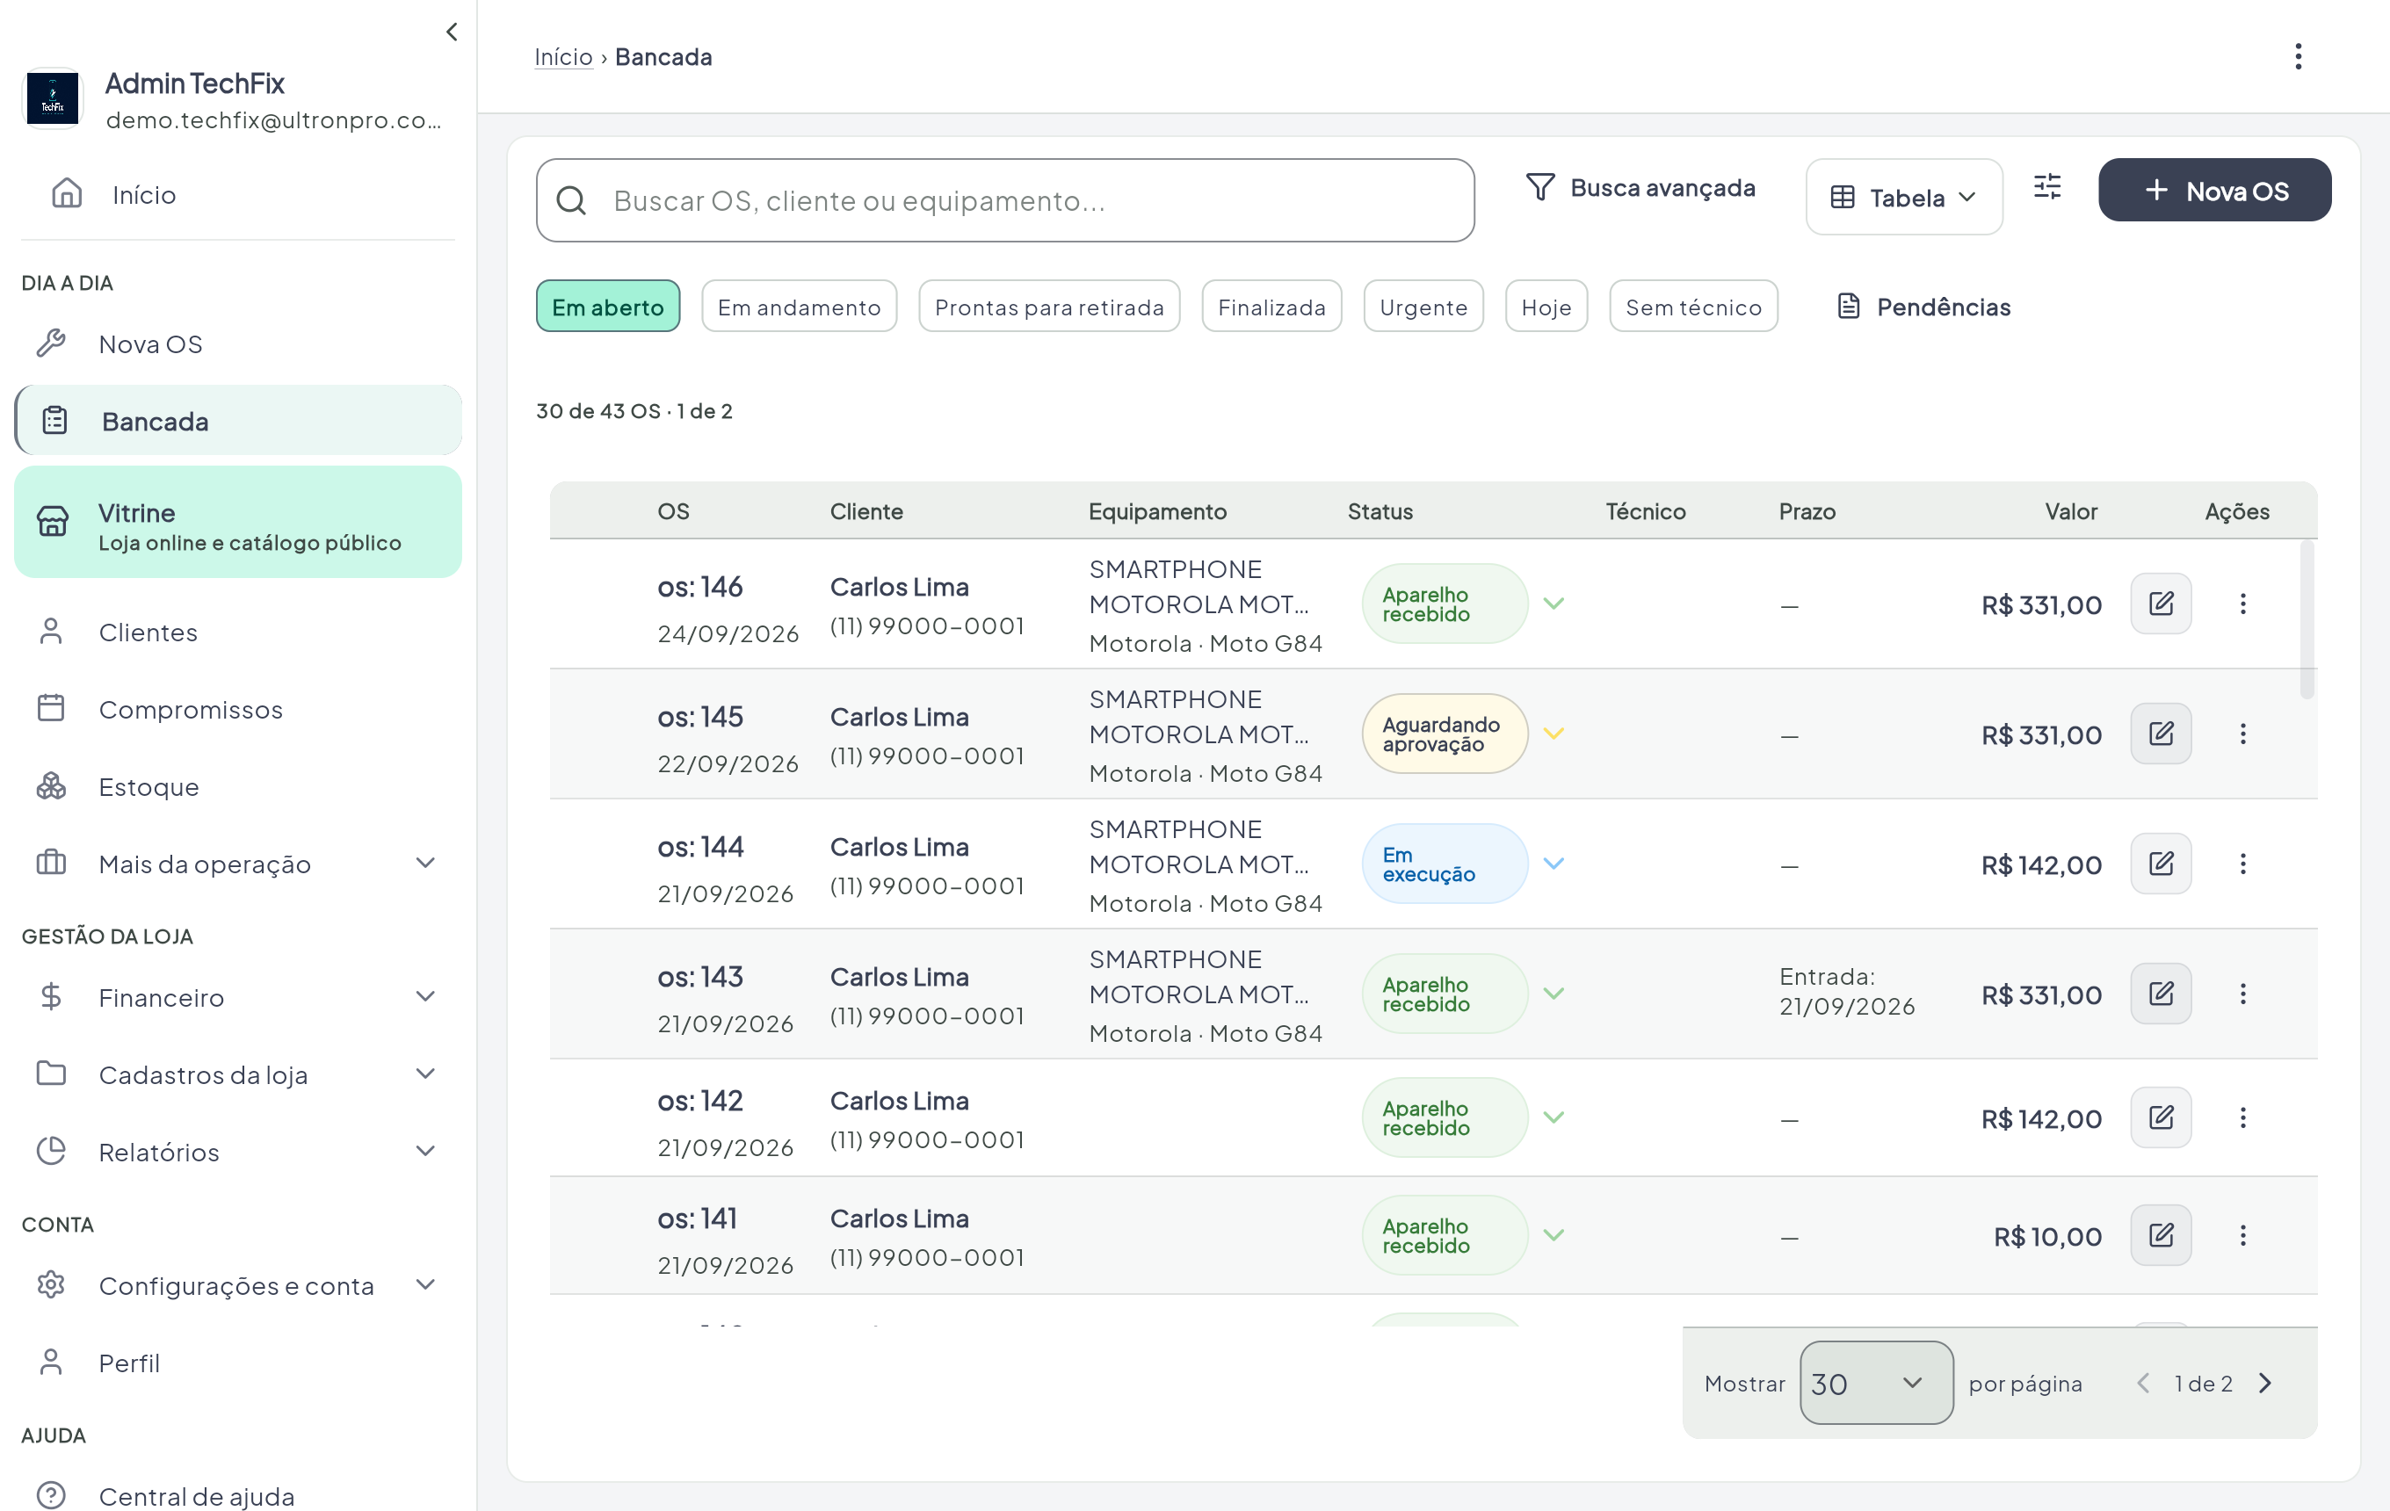The width and height of the screenshot is (2390, 1511).
Task: Toggle the Sem técnico filter chip
Action: 1693,307
